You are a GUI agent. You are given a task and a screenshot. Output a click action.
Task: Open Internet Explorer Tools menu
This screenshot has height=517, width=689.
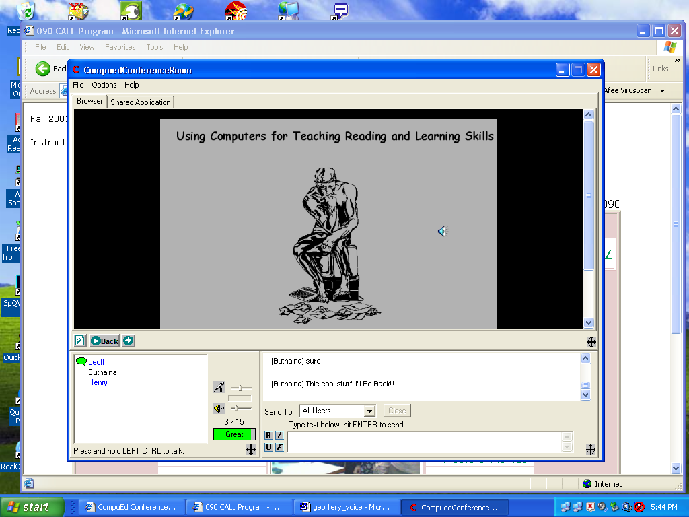[x=155, y=47]
